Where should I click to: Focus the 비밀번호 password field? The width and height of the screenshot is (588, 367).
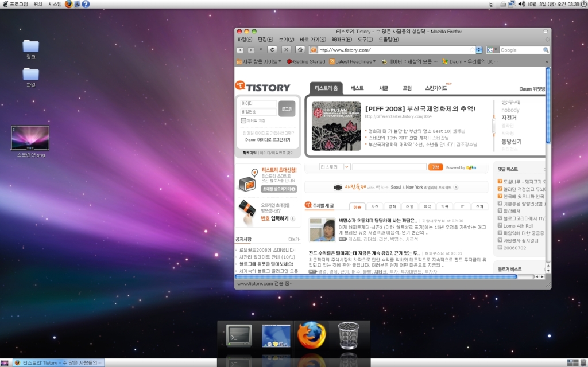pos(258,112)
